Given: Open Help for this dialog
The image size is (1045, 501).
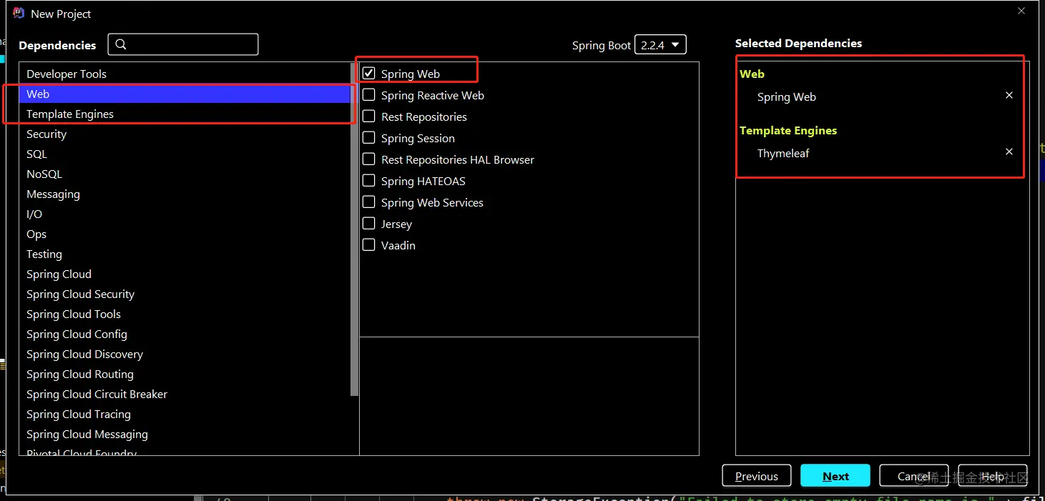Looking at the screenshot, I should tap(993, 476).
